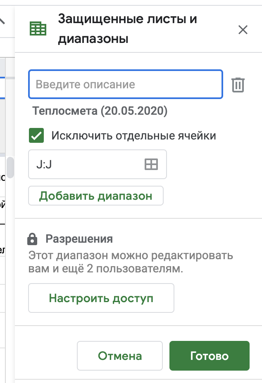The width and height of the screenshot is (262, 383).
Task: Click the green Sheets icon in panel header
Action: tap(38, 29)
